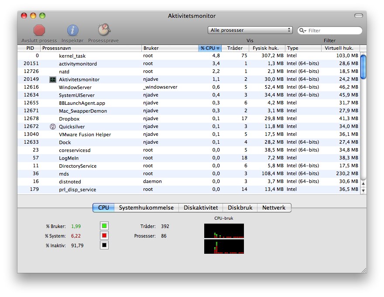Select the mds process row
Screen dimensions: 384x297
(189, 173)
